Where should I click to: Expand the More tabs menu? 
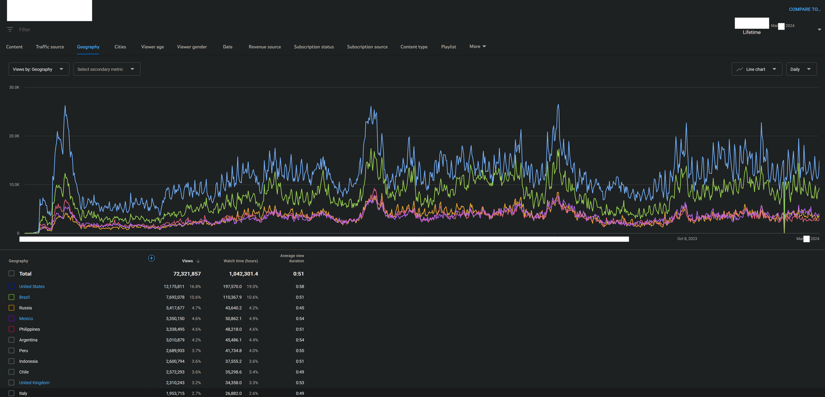(477, 46)
